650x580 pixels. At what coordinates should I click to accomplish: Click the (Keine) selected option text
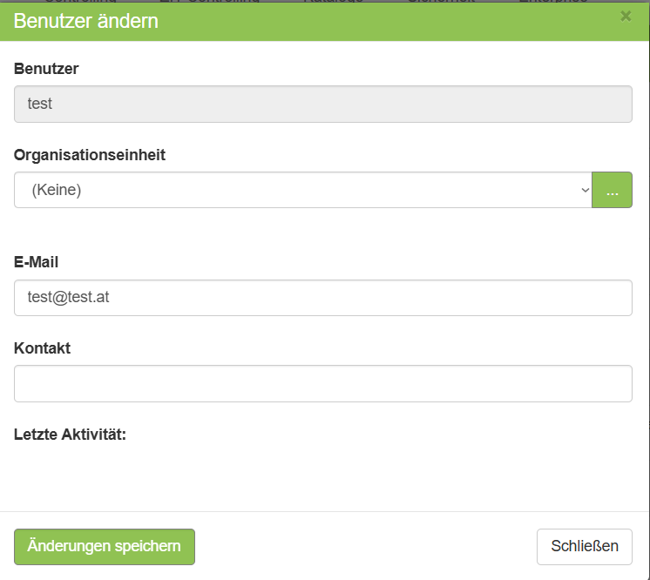(57, 190)
